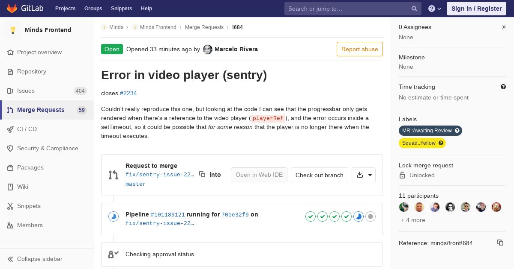Open the Projects menu
The image size is (514, 269).
[65, 9]
